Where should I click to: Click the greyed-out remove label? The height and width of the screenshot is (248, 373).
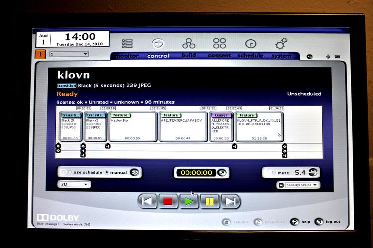pos(241,222)
